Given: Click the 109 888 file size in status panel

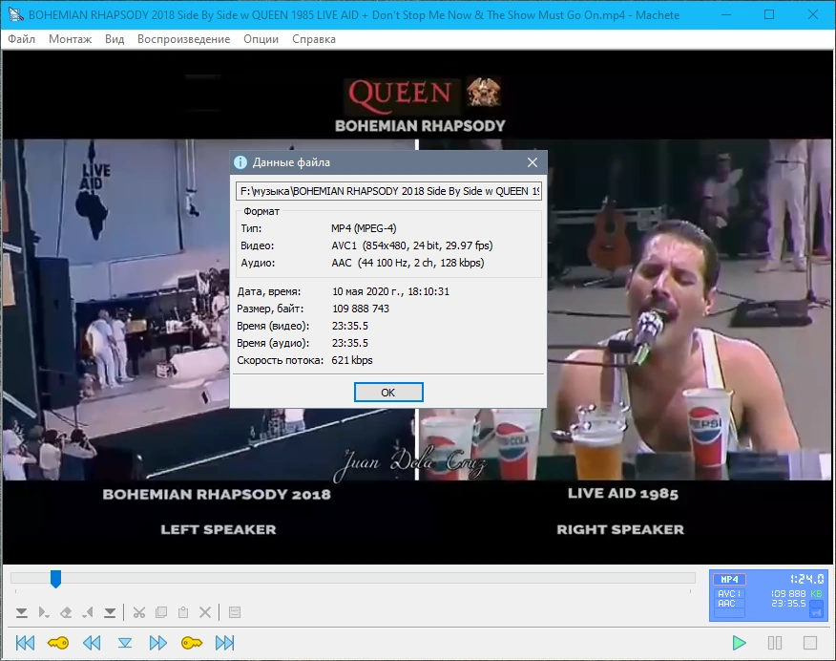Looking at the screenshot, I should click(788, 594).
